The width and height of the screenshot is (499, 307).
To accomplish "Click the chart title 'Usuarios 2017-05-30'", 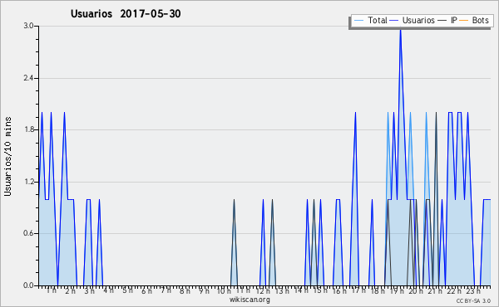I will 126,13.
